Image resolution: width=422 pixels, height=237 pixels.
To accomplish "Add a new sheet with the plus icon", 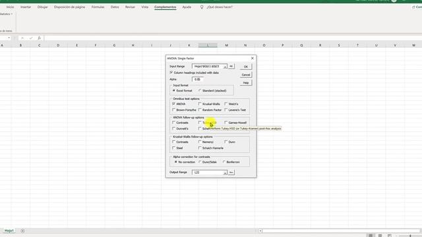I will [x=22, y=230].
